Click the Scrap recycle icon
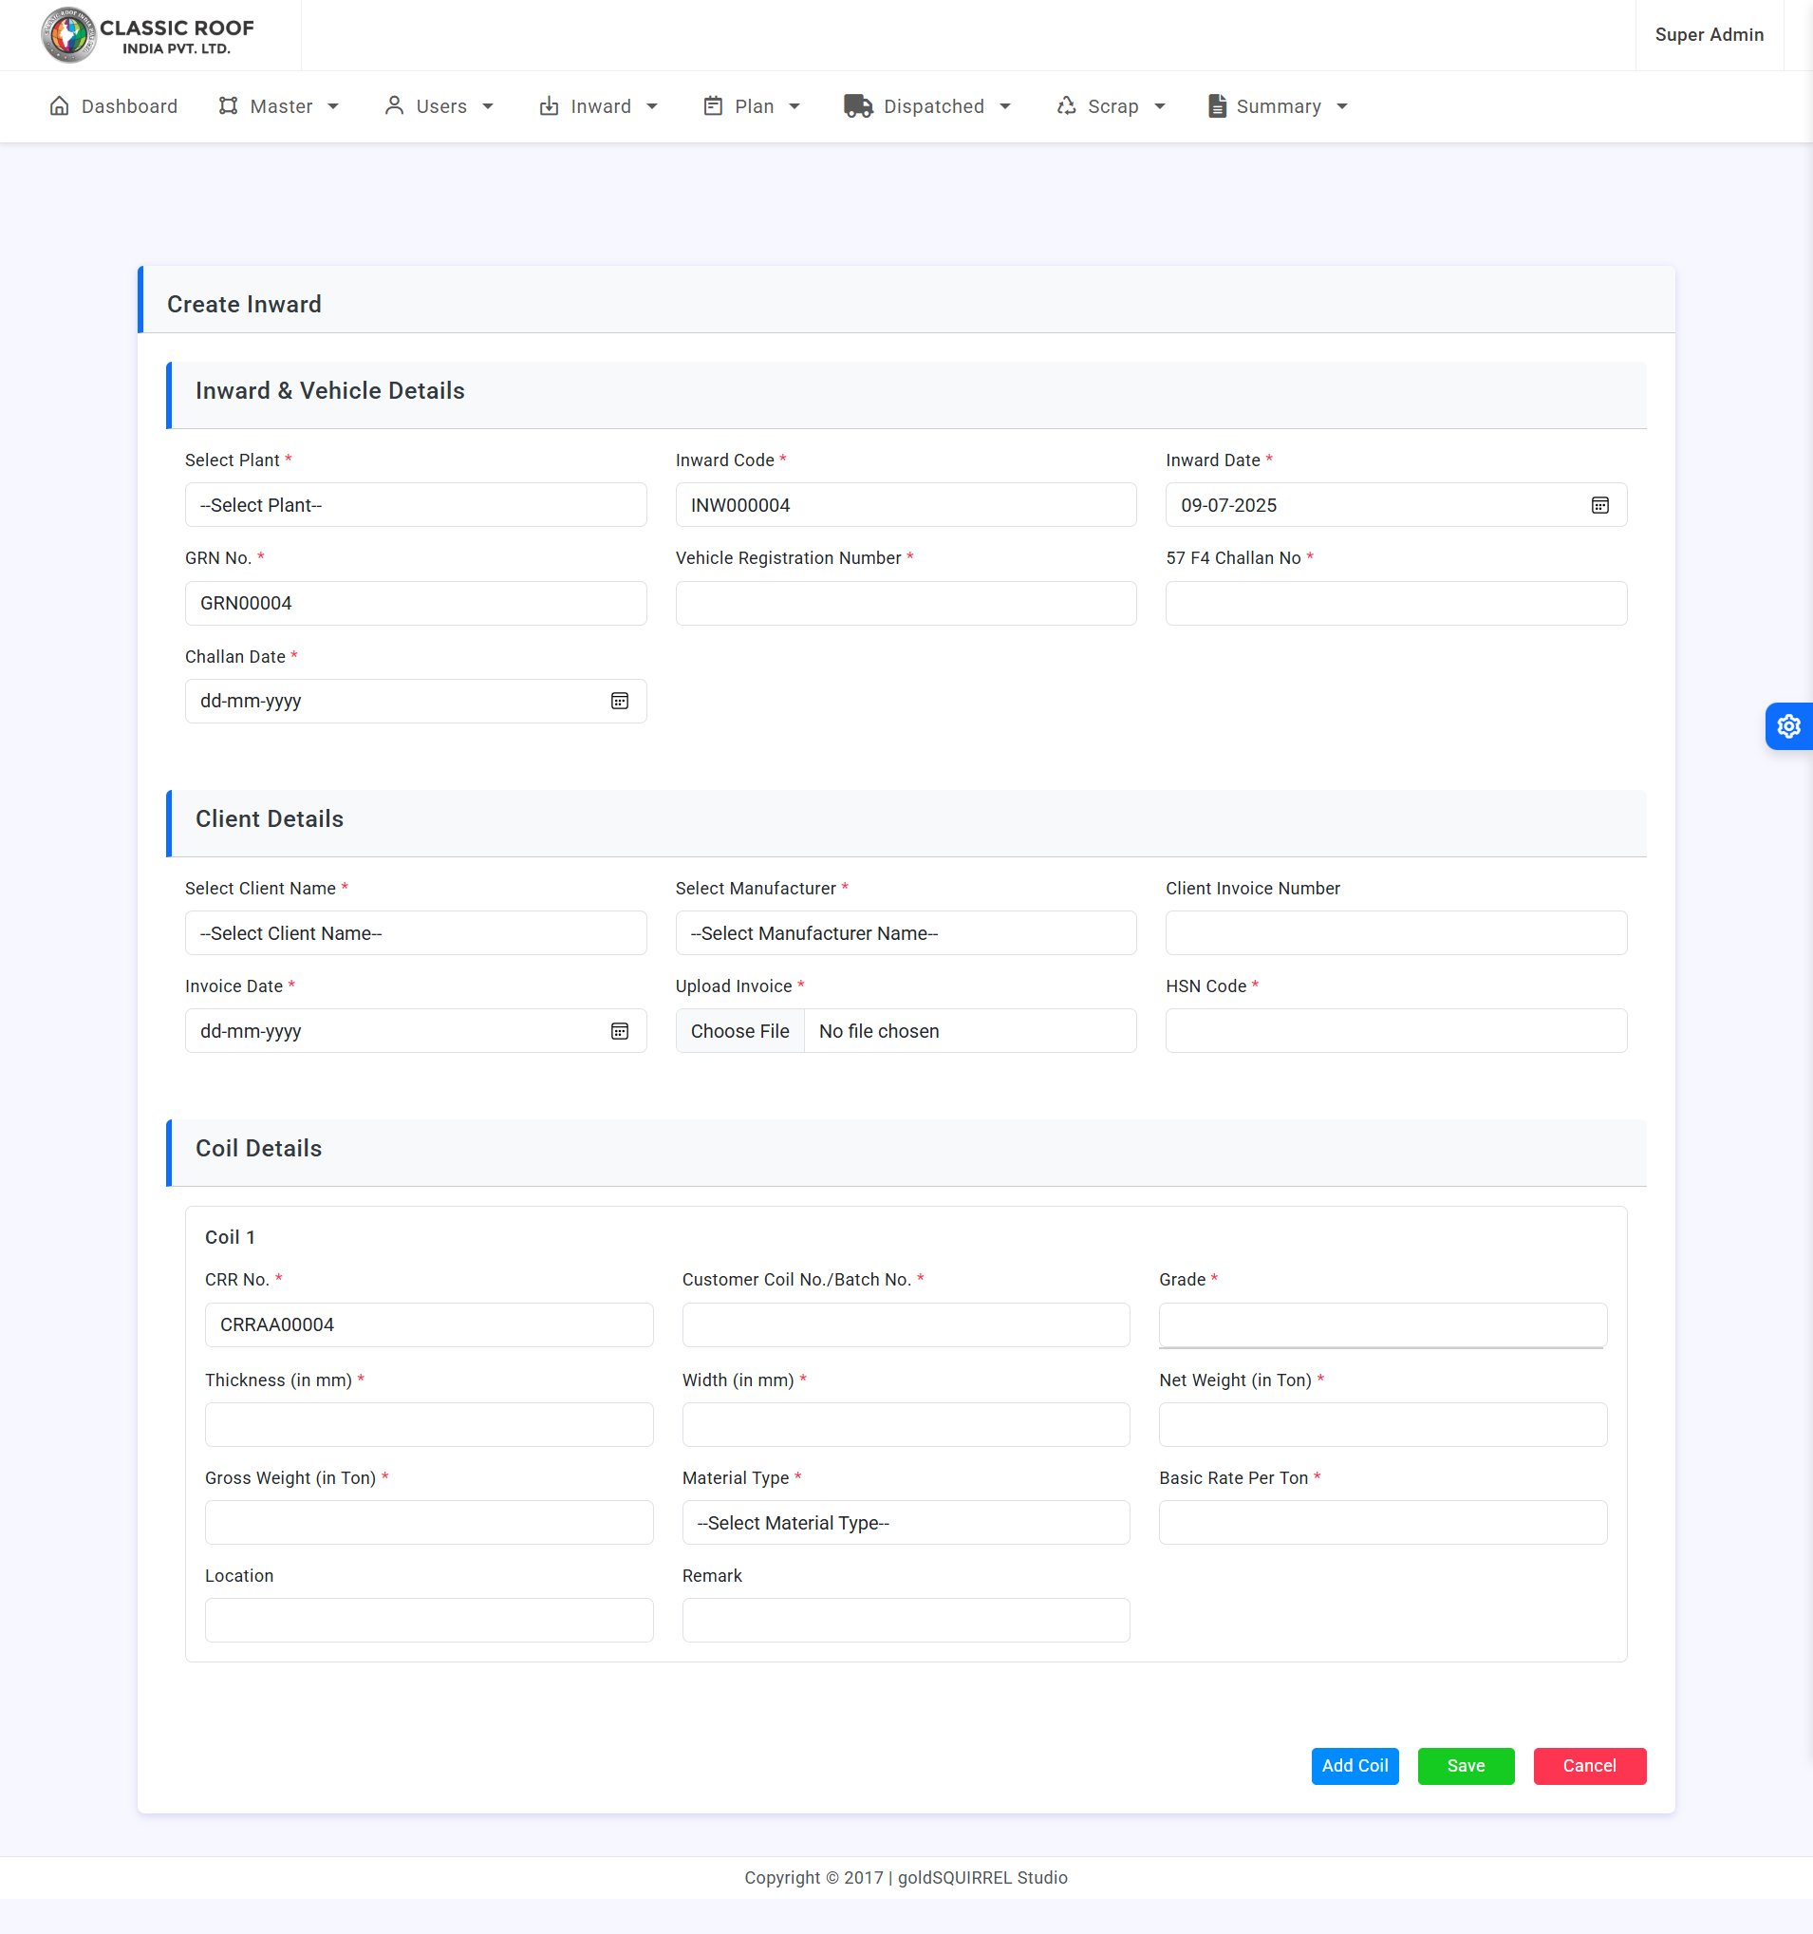The width and height of the screenshot is (1813, 1934). (x=1066, y=106)
